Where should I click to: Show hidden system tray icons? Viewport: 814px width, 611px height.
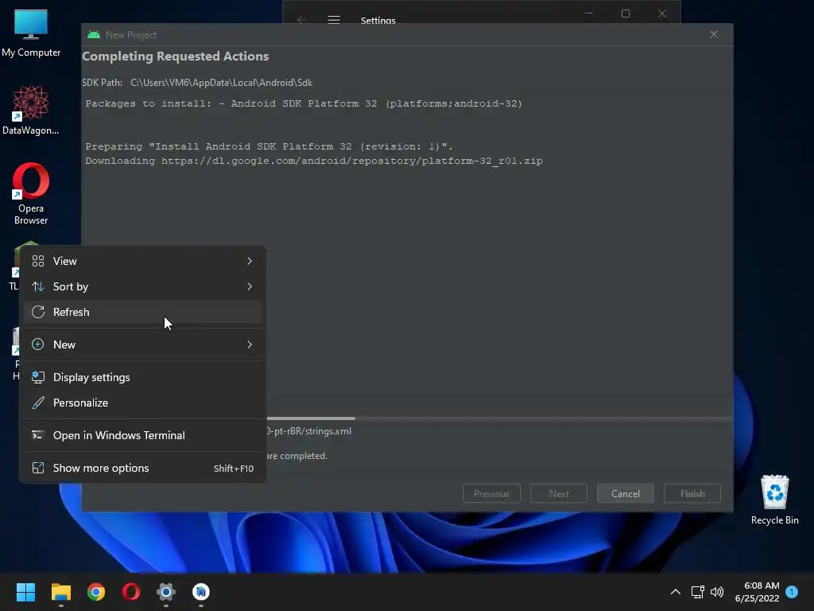(676, 592)
